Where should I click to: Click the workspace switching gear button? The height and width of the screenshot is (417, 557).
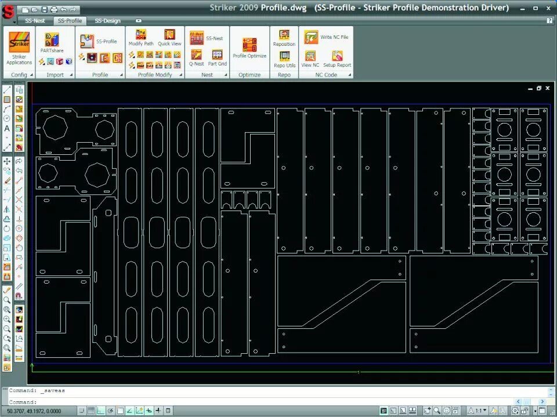[x=515, y=411]
